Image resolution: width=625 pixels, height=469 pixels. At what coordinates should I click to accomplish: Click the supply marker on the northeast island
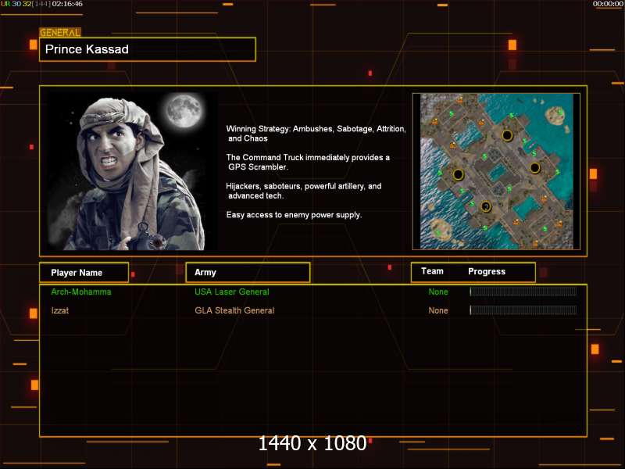point(559,112)
